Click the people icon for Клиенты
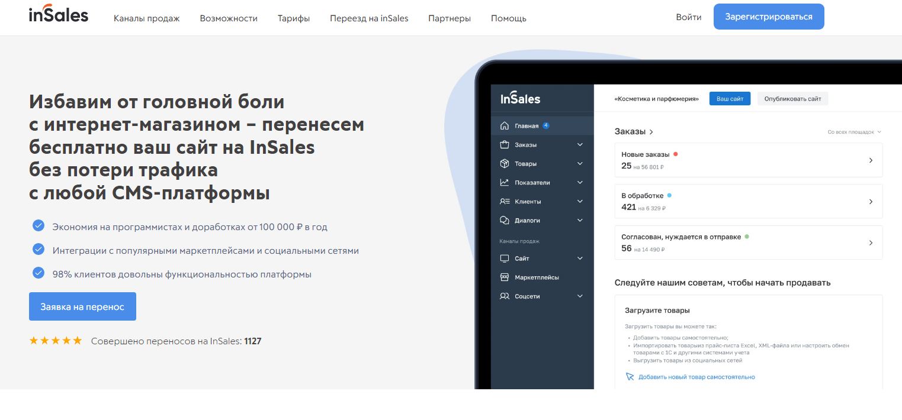The image size is (902, 420). click(505, 201)
